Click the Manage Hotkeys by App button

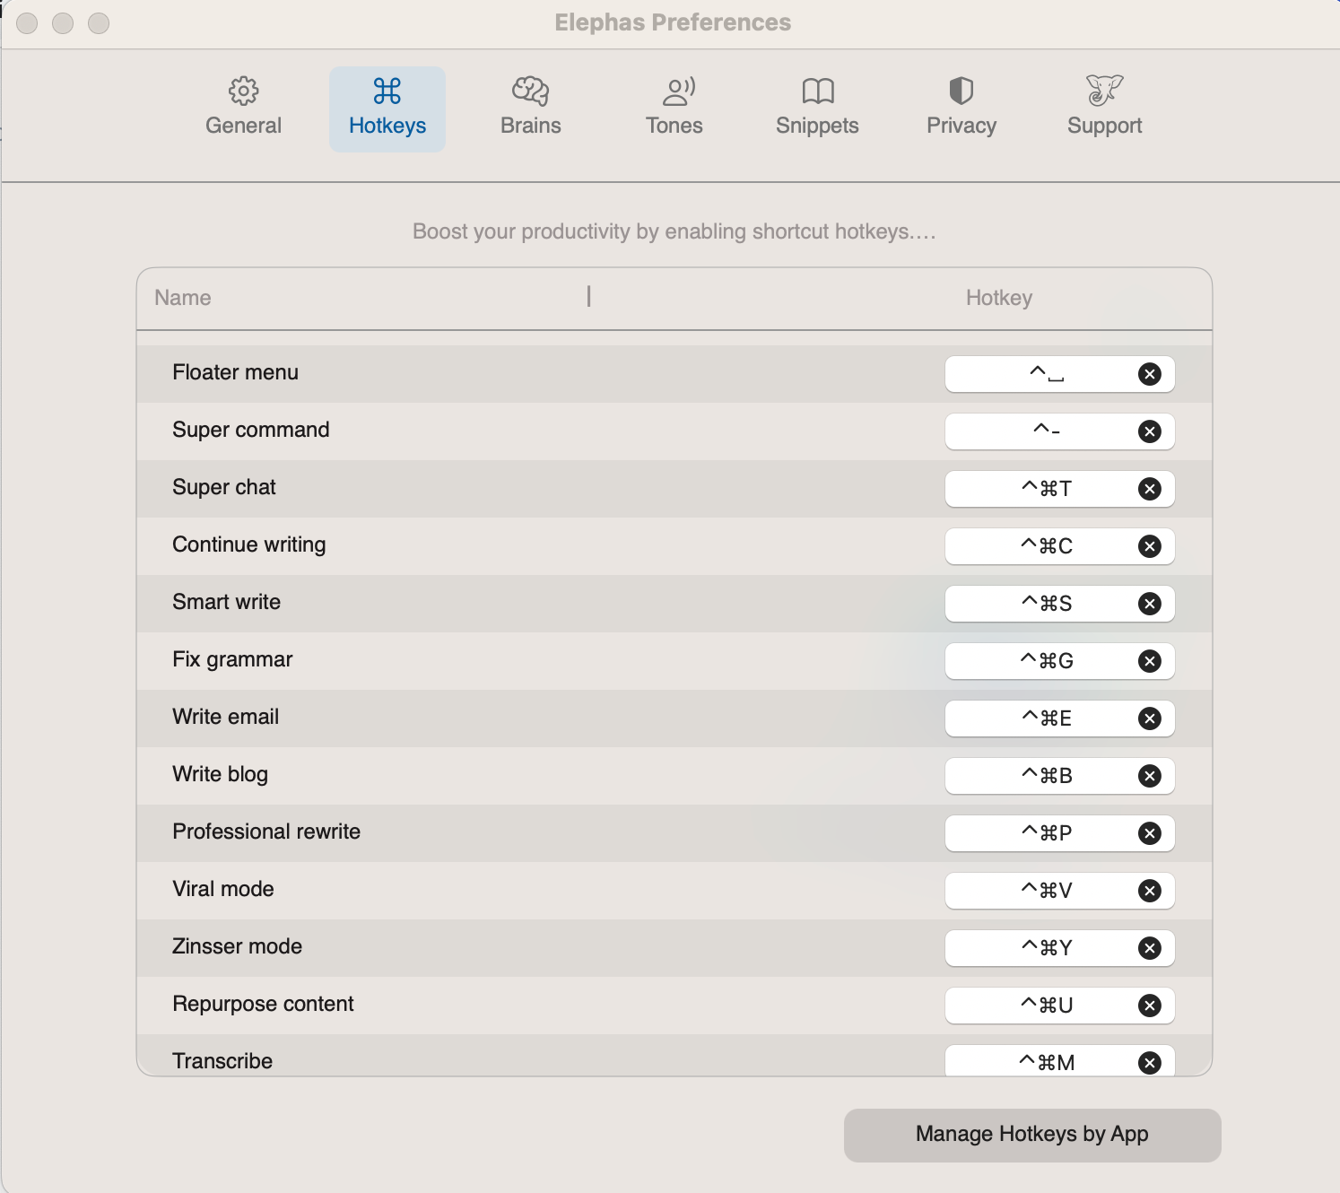pos(1032,1135)
